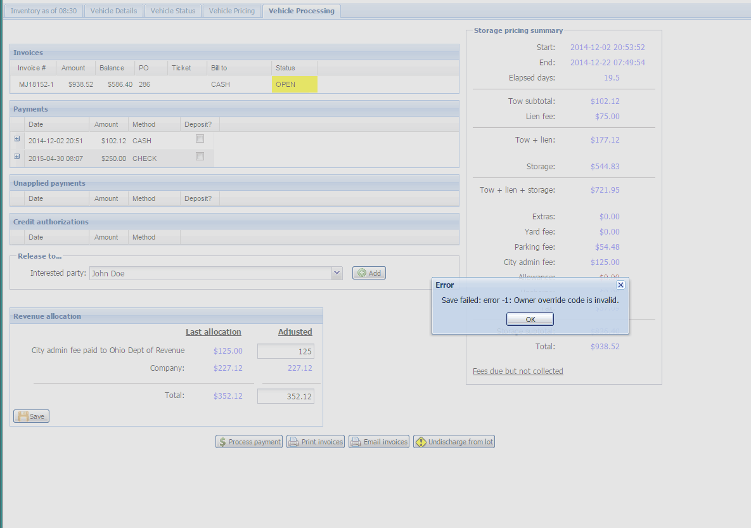The height and width of the screenshot is (528, 751).
Task: Open the Interested party dropdown
Action: tap(337, 273)
